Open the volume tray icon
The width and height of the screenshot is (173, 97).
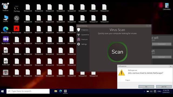151,91
